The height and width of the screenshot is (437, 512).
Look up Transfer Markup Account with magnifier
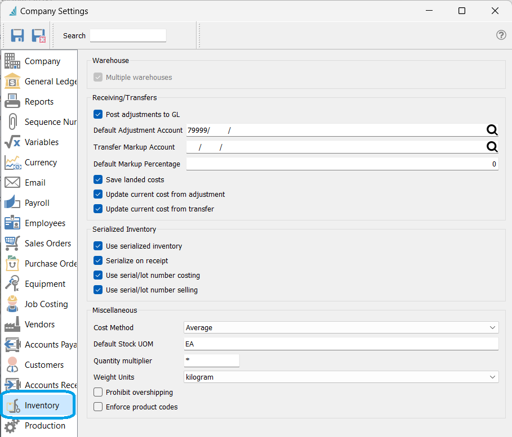(x=492, y=147)
